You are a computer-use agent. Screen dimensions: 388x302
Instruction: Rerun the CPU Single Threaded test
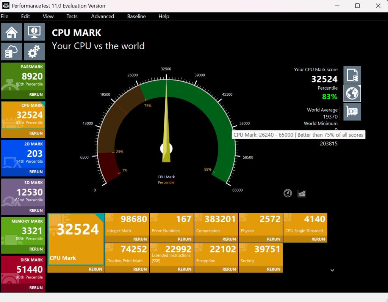click(x=318, y=239)
